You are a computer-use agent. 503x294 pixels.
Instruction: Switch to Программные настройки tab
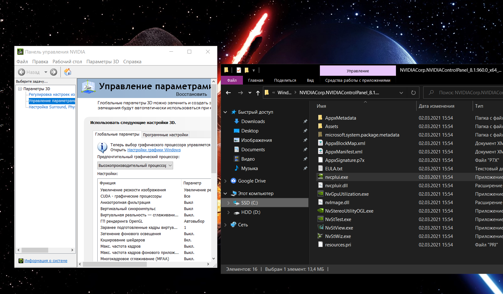[x=166, y=135]
